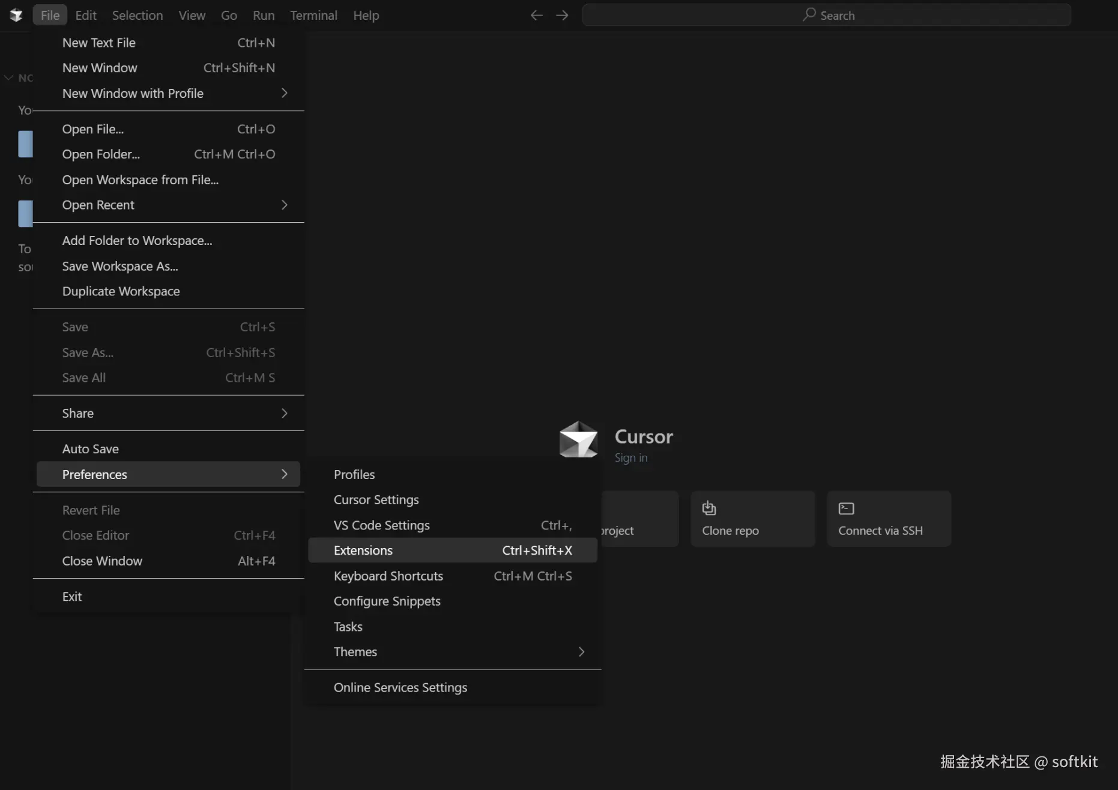Click the Connect via SSH terminal icon

[x=846, y=508]
